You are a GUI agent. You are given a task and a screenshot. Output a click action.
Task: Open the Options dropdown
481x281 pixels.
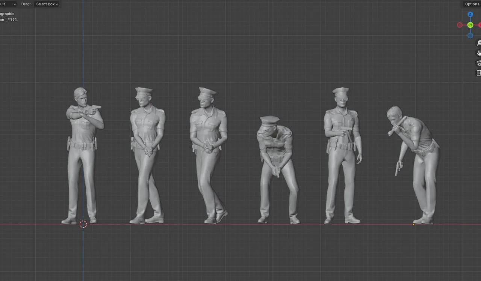click(x=472, y=4)
